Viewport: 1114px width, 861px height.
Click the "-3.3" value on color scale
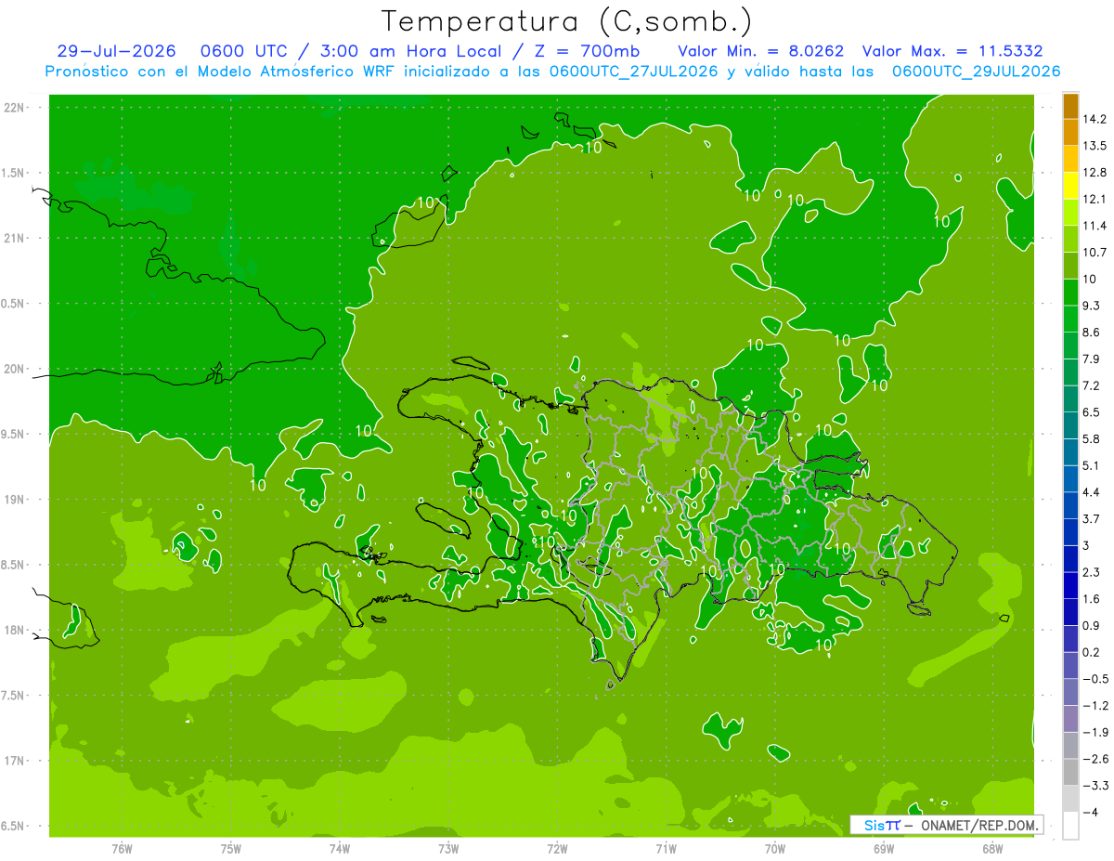(x=1095, y=786)
